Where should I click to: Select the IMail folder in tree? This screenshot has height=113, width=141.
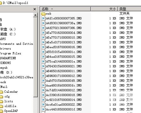4,87
